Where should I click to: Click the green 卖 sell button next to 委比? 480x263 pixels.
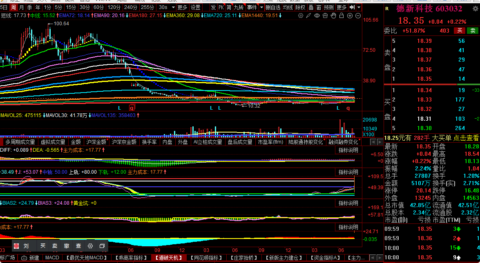click(x=473, y=31)
